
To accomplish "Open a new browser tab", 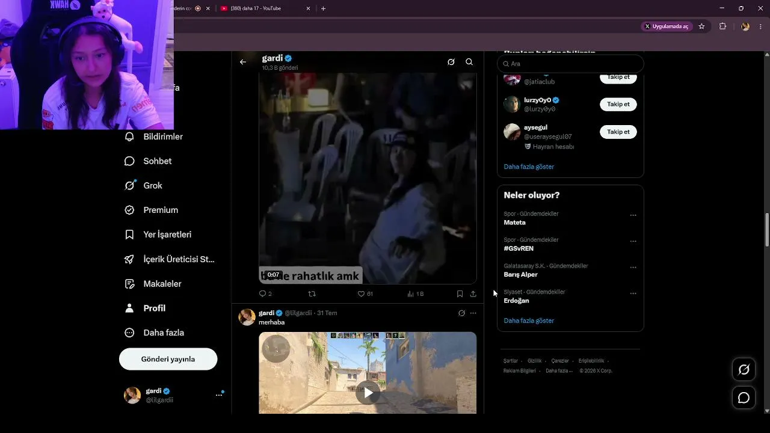I will (323, 8).
